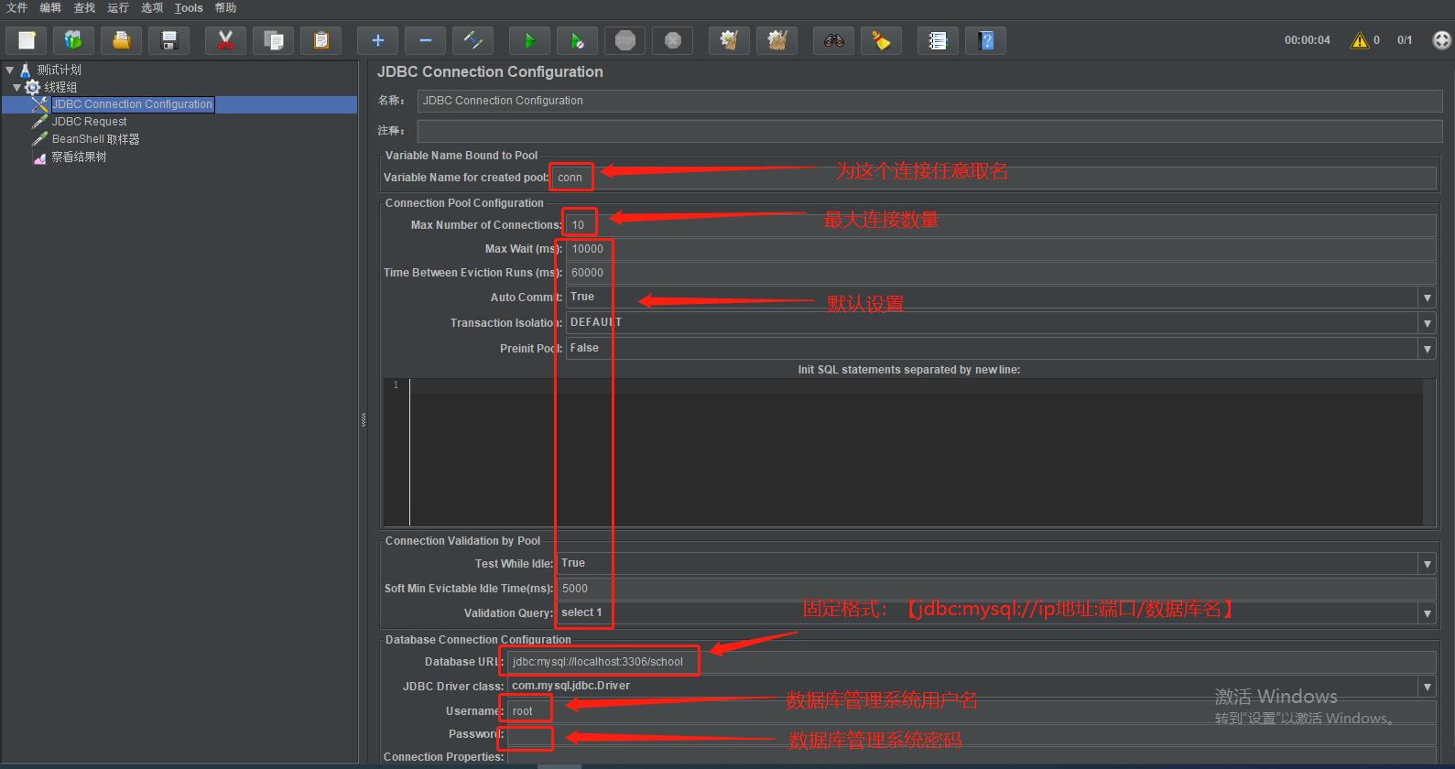1455x769 pixels.
Task: Click the Password field
Action: point(972,734)
